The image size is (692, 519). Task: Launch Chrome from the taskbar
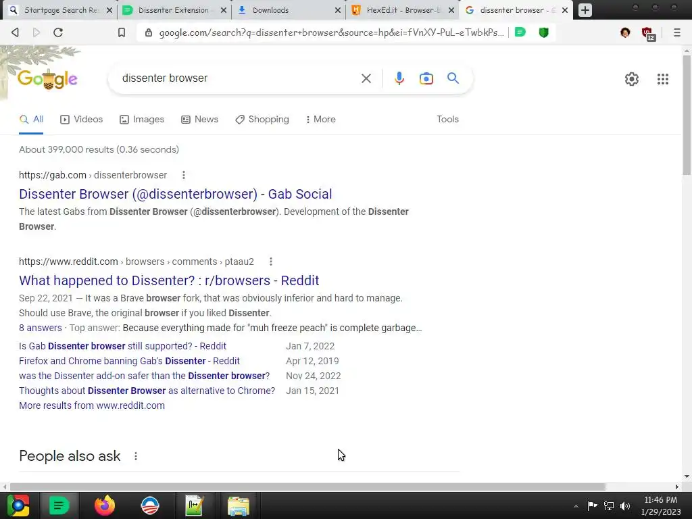coord(18,505)
